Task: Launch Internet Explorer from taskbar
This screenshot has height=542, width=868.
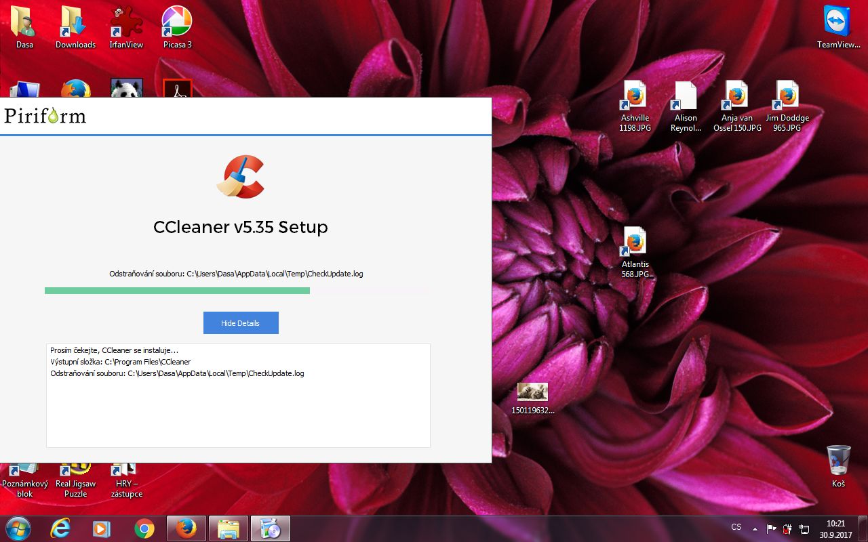Action: pyautogui.click(x=60, y=528)
